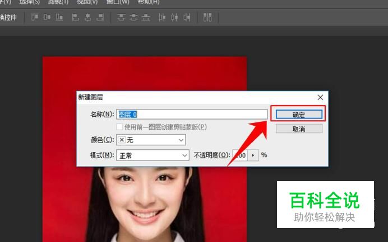Image resolution: width=388 pixels, height=242 pixels.
Task: Click the 不透明度 value field
Action: [x=240, y=155]
